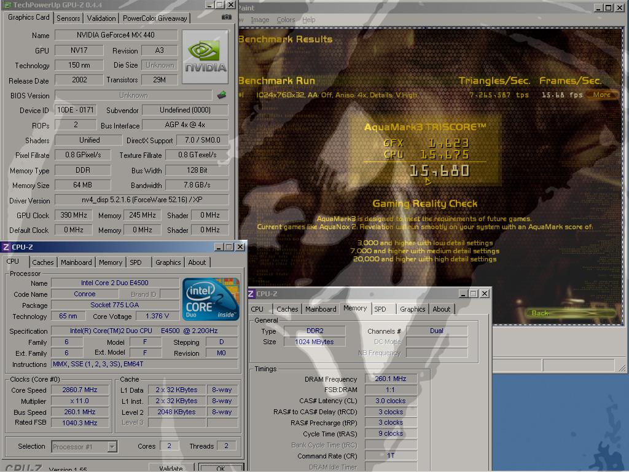Click the Channels # value Dual
This screenshot has height=472, width=629.
pos(437,331)
